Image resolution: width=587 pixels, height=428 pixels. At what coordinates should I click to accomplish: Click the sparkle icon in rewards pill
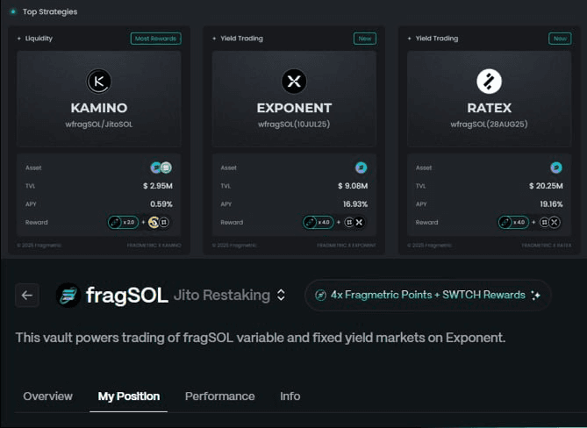pos(536,296)
